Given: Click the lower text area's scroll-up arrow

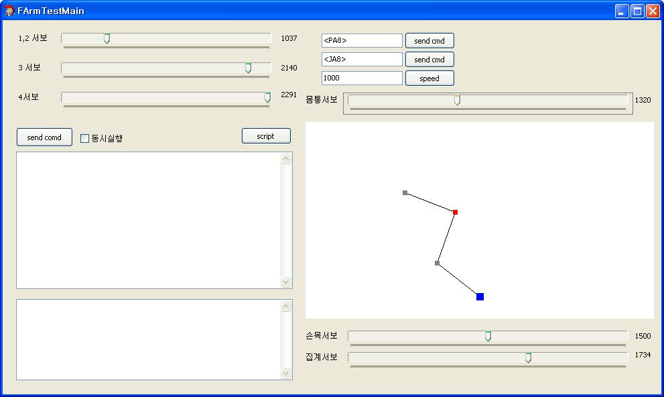Looking at the screenshot, I should coord(286,306).
